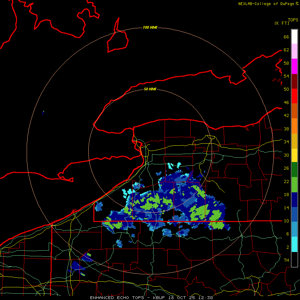Click the dark red swatch between 50 and 54

[x=294, y=81]
